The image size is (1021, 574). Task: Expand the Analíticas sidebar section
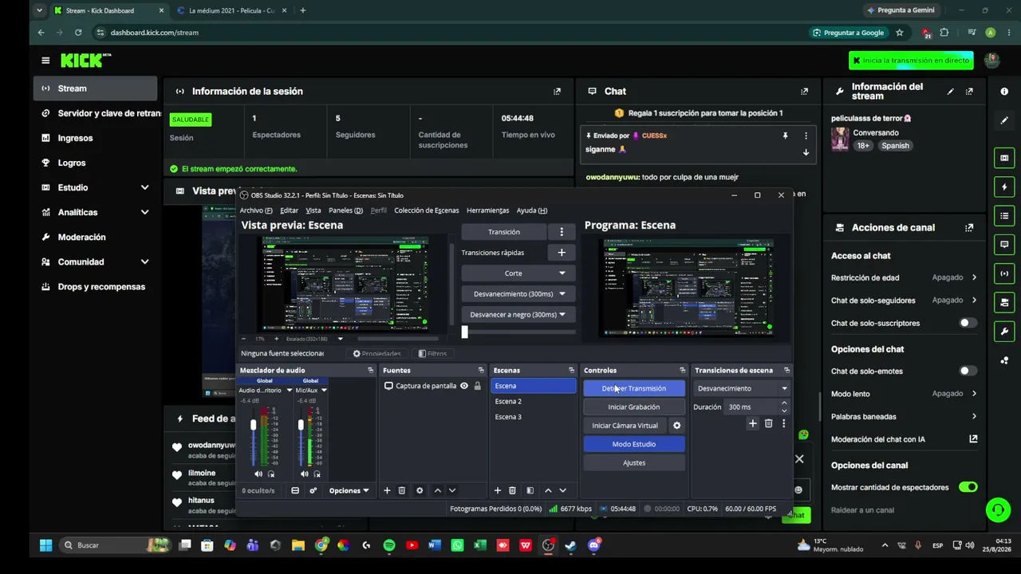[144, 212]
